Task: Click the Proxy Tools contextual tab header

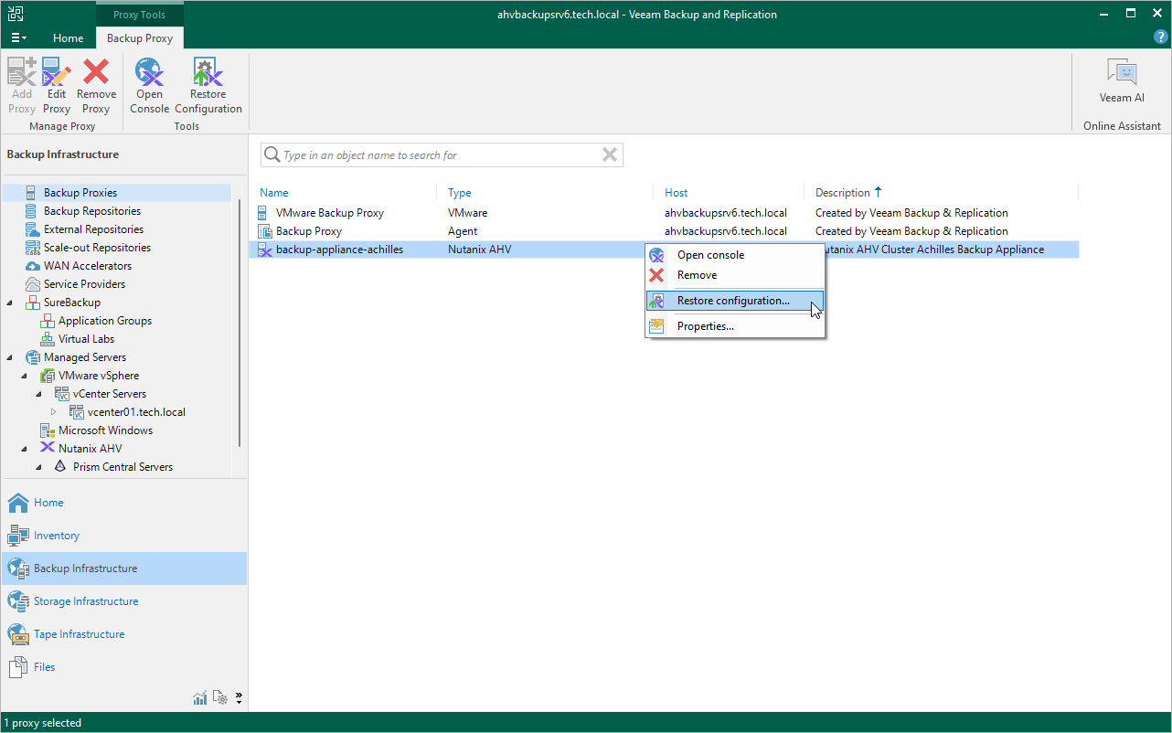Action: [140, 15]
